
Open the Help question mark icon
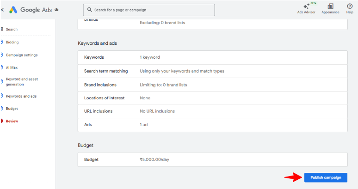pos(350,6)
